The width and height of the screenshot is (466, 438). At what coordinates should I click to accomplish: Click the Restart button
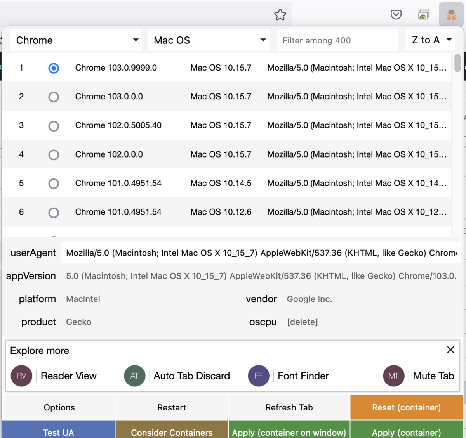tap(172, 407)
